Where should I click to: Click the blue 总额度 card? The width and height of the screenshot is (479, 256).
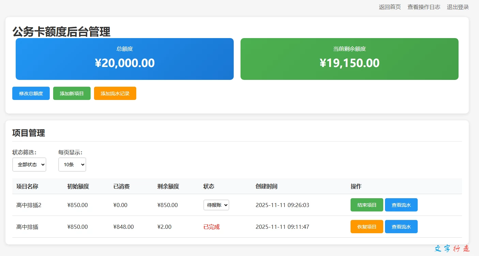pos(125,59)
